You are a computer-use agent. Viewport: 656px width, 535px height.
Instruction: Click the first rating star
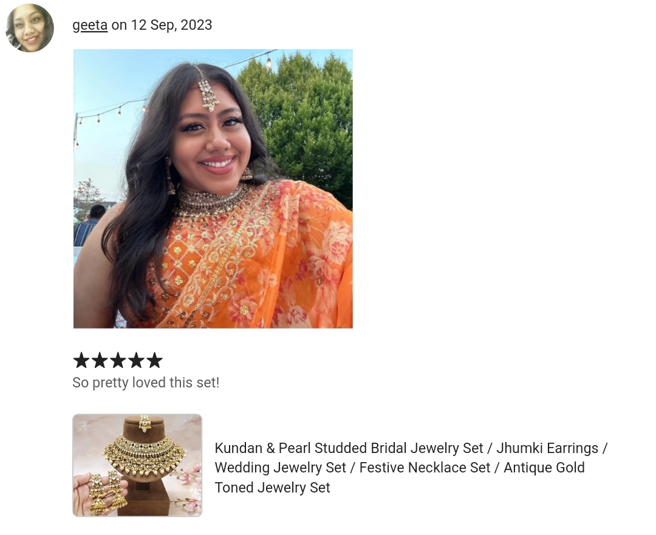(x=81, y=360)
